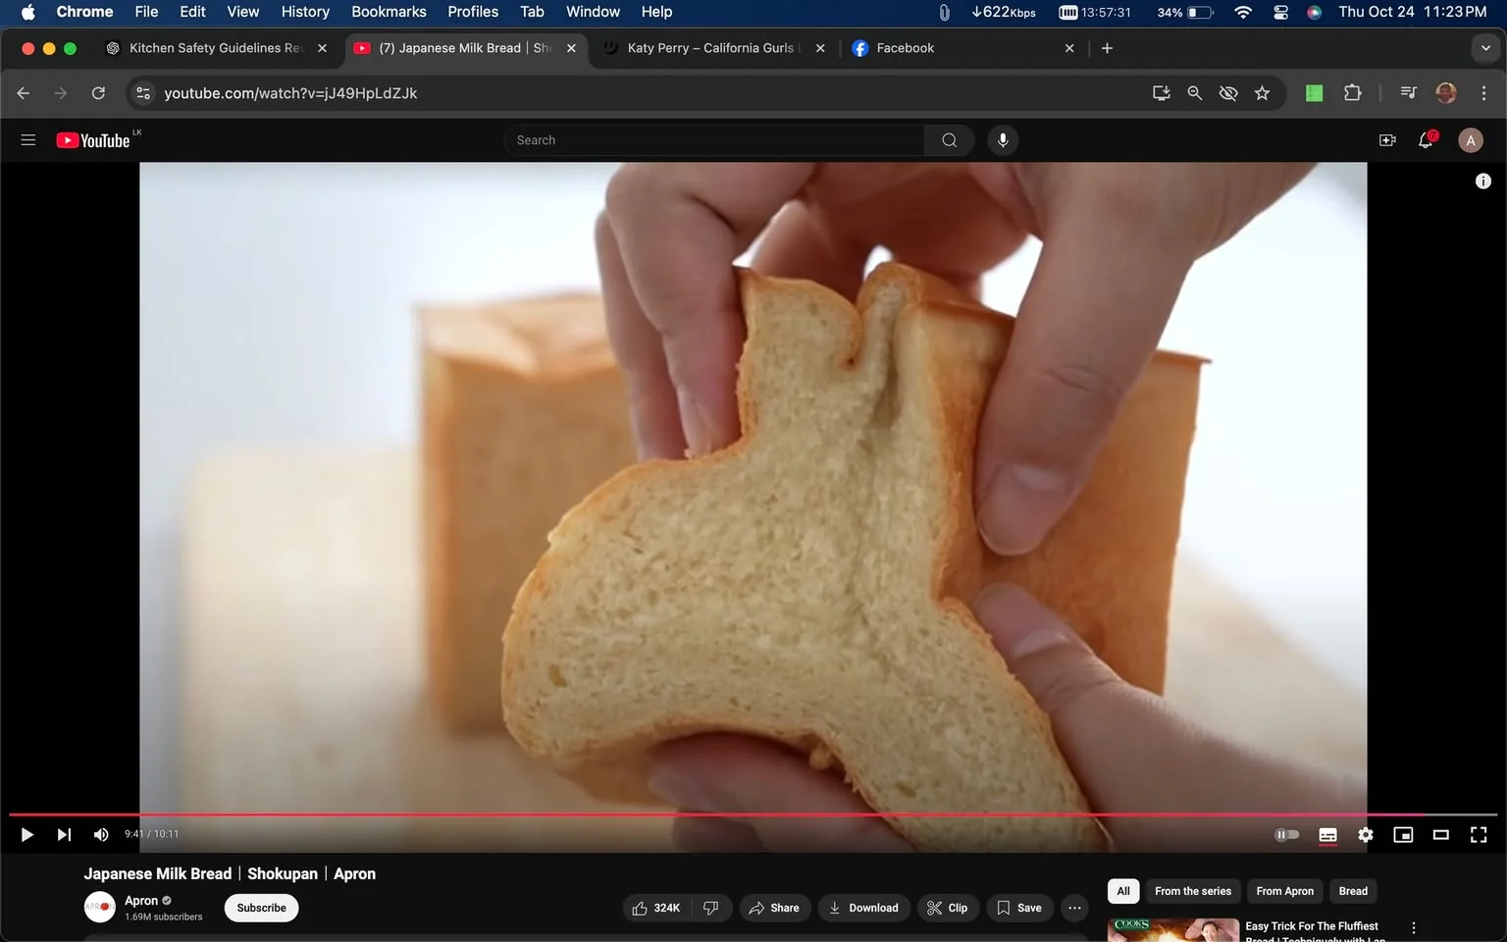Screen dimensions: 1507x942
Task: Go back to previous page
Action: [24, 93]
